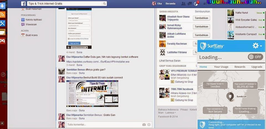The width and height of the screenshot is (266, 129).
Task: Open LatifaNur Fitriana profile
Action: tap(177, 52)
